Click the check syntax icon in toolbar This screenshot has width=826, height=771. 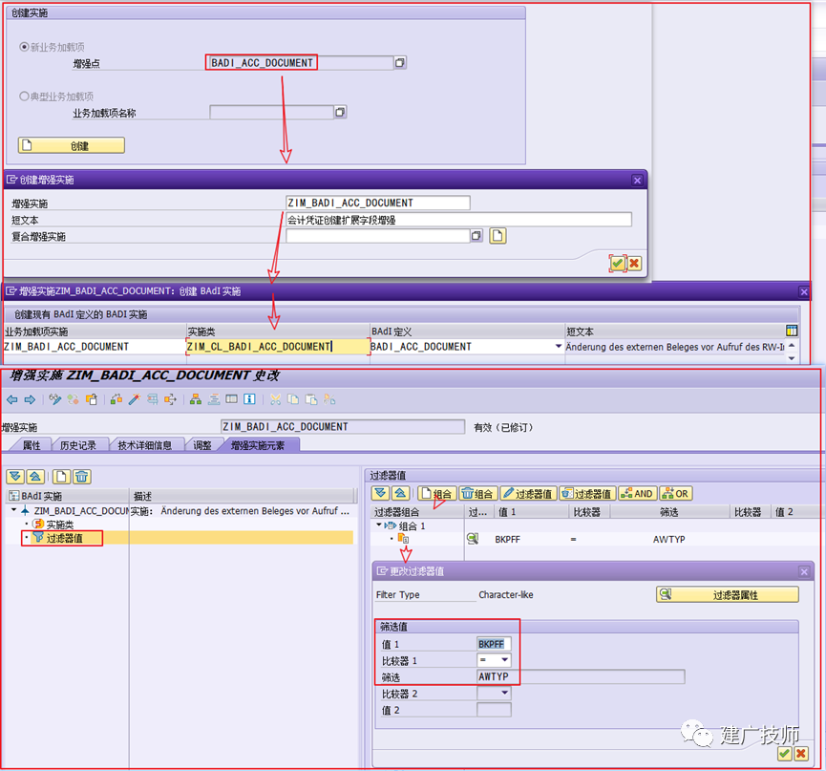coord(116,399)
